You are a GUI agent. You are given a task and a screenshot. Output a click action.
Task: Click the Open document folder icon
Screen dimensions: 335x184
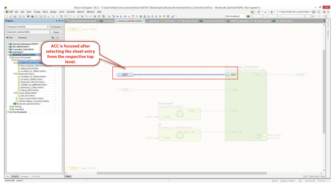click(x=11, y=16)
